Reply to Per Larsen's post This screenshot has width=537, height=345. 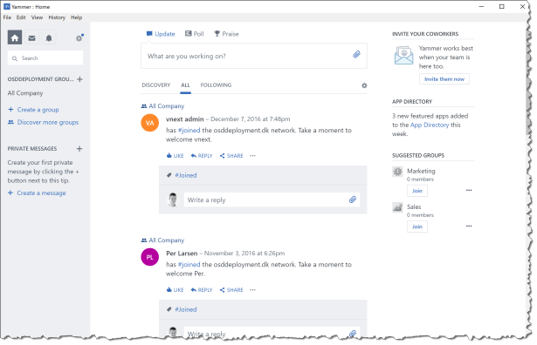pos(202,290)
